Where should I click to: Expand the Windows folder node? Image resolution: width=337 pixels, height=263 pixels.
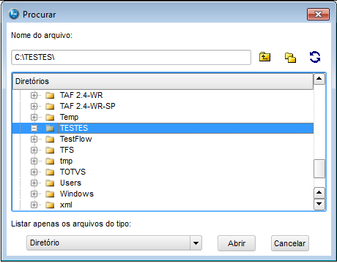[34, 194]
